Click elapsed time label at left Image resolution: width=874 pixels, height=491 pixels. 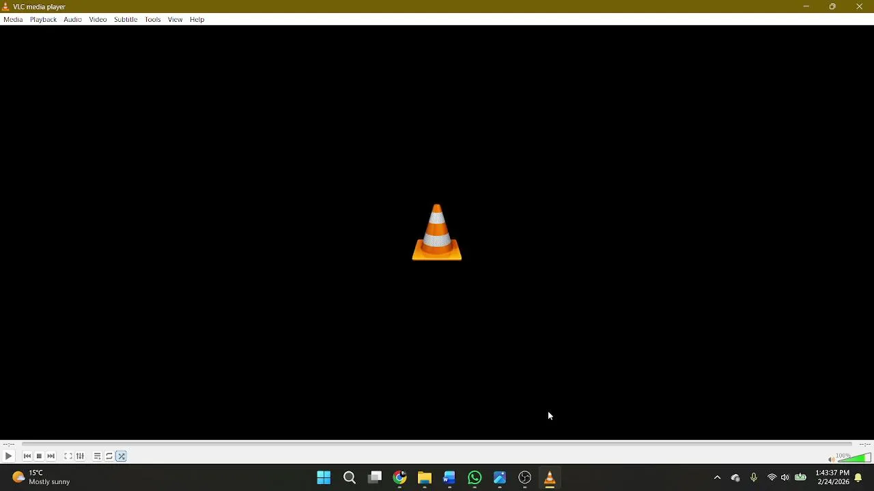point(8,445)
